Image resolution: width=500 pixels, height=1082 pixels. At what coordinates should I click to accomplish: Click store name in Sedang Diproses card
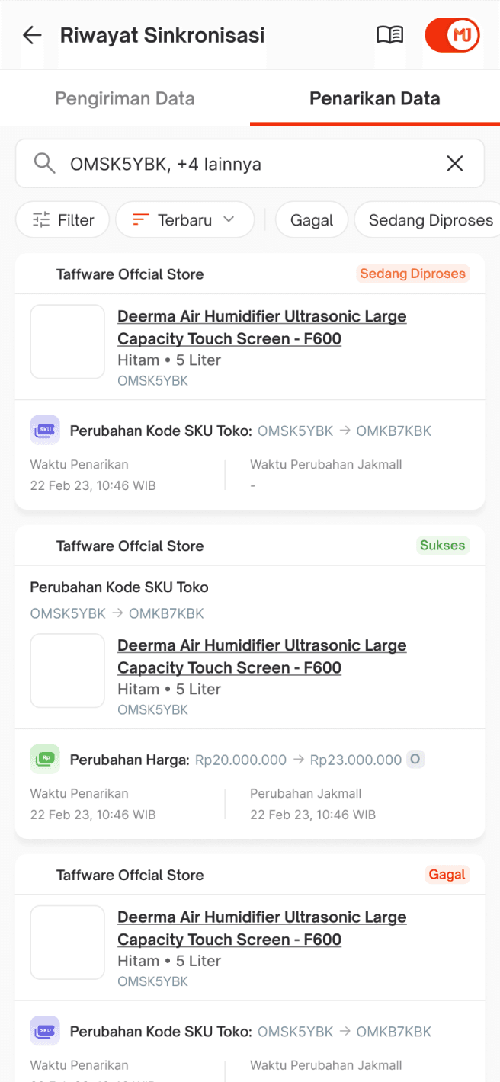130,274
